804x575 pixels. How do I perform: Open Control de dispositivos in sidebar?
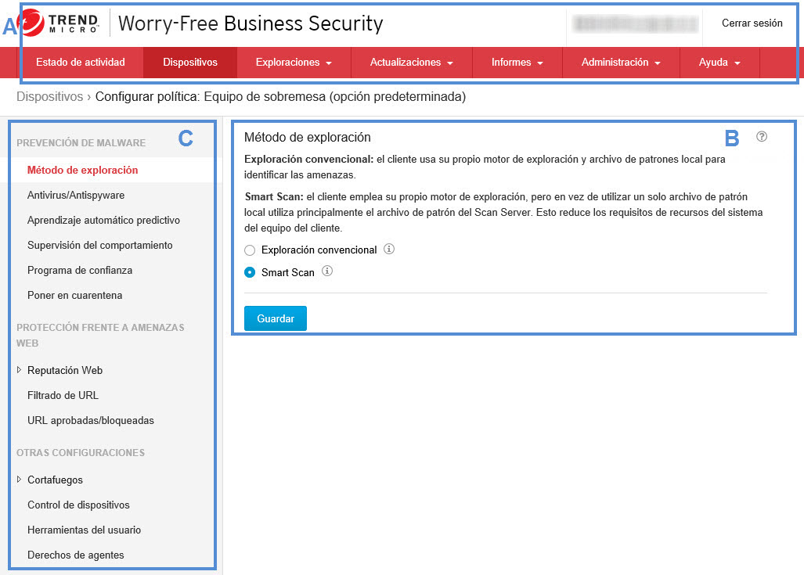click(78, 505)
